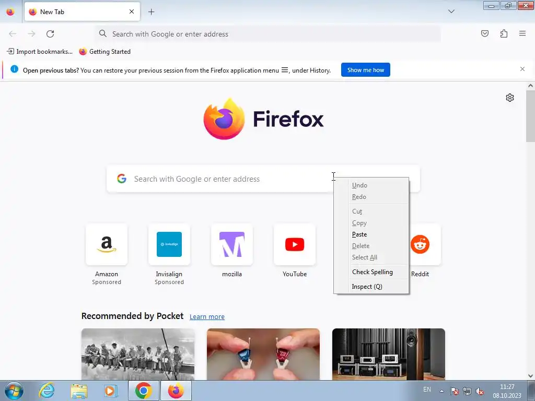Click the personalize new tab gear icon
Image resolution: width=535 pixels, height=401 pixels.
click(510, 98)
